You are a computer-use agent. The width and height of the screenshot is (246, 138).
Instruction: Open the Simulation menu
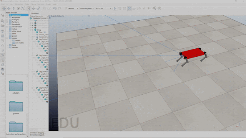point(19,4)
